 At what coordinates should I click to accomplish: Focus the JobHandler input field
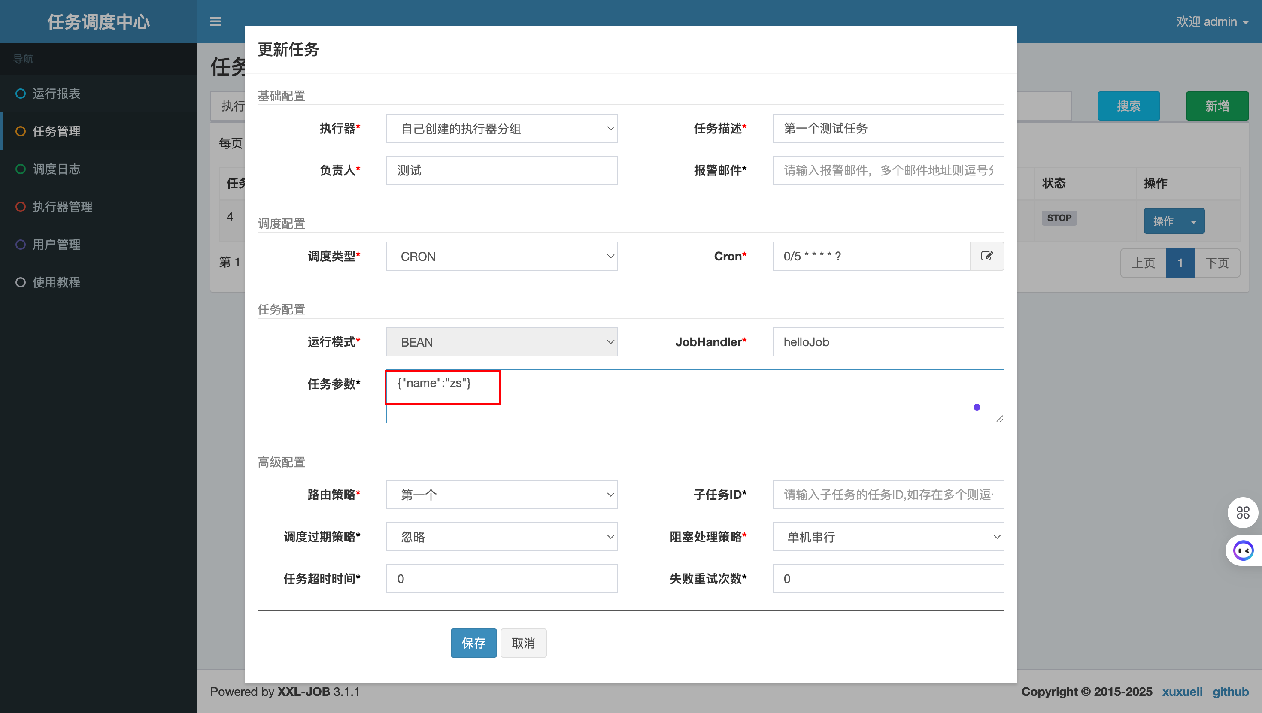888,342
